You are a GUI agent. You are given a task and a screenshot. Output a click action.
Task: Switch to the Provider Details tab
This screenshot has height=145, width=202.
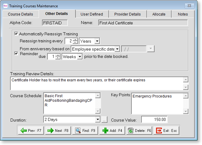(127, 14)
